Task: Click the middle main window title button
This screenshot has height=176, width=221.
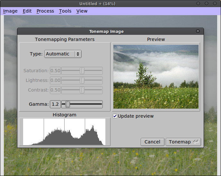Action: click(x=207, y=4)
